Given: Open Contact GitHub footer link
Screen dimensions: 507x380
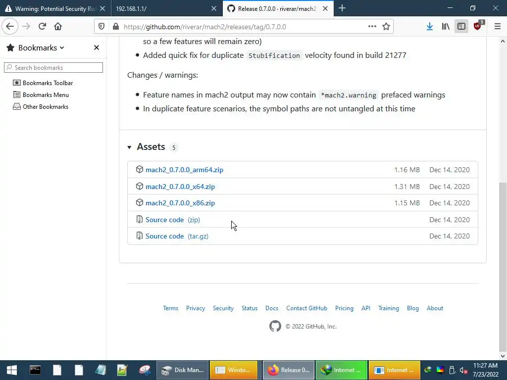Looking at the screenshot, I should tap(306, 308).
